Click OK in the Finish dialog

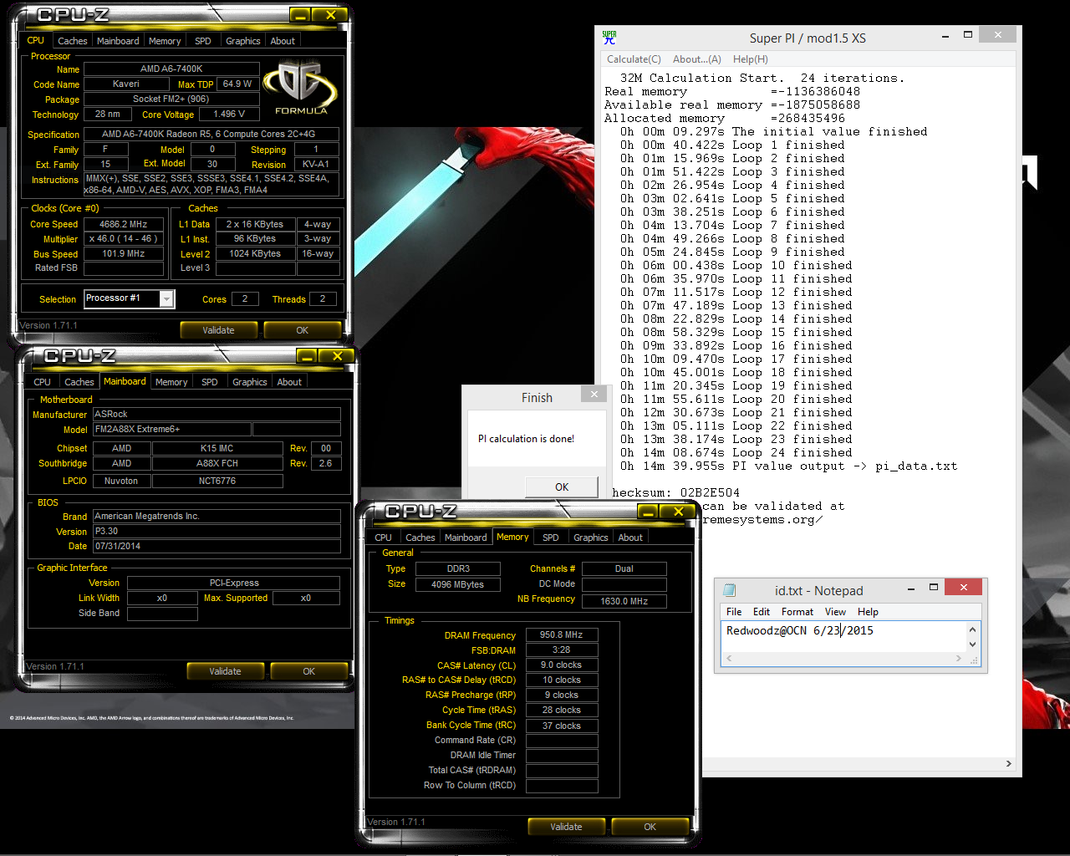(x=562, y=487)
